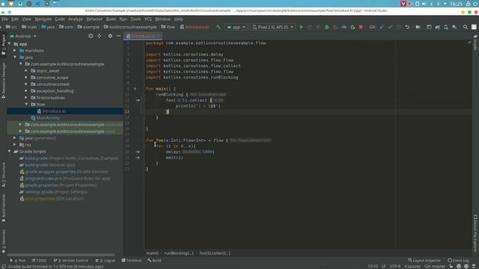Run the app with green play button
This screenshot has height=269, width=479.
(x=301, y=27)
